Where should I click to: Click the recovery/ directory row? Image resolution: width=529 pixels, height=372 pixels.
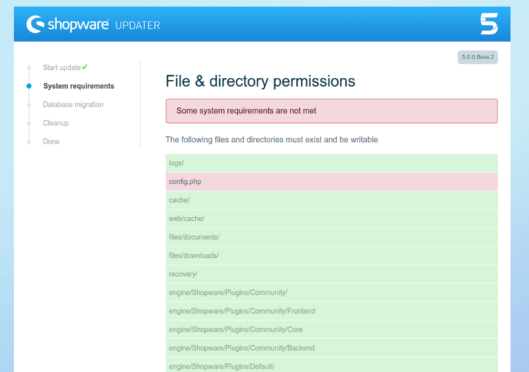click(331, 274)
